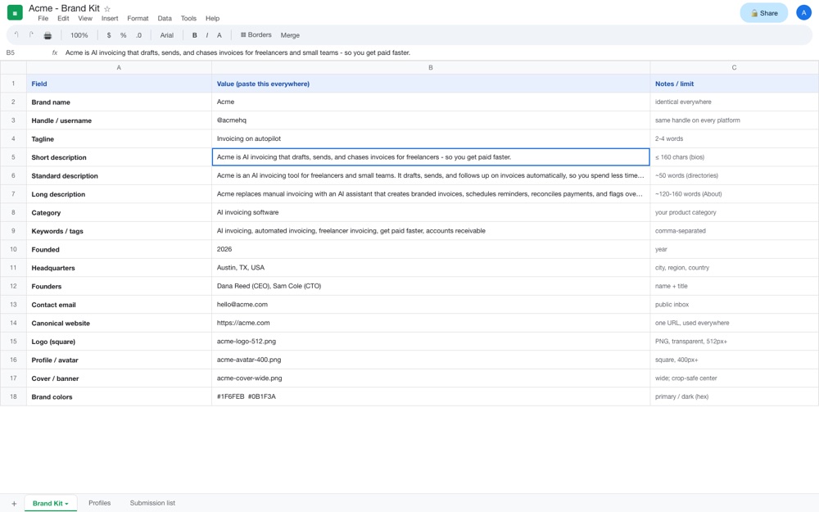
Task: Star the Acme - Brand Kit document
Action: click(107, 9)
